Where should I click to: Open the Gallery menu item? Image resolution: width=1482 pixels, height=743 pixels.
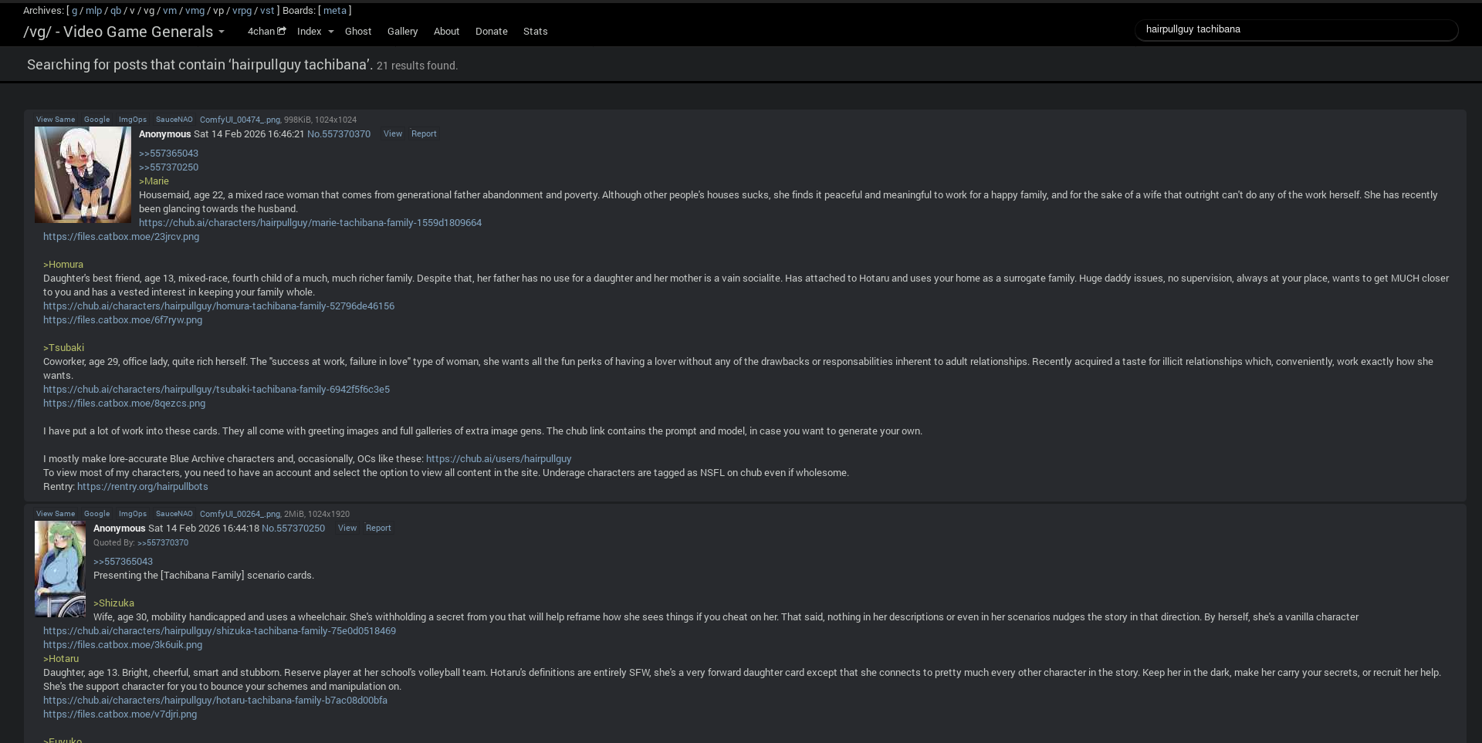click(x=402, y=32)
